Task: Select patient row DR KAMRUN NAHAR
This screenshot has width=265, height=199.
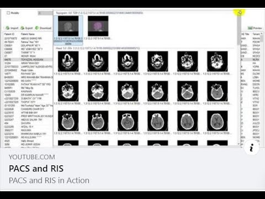Action: pyautogui.click(x=28, y=95)
